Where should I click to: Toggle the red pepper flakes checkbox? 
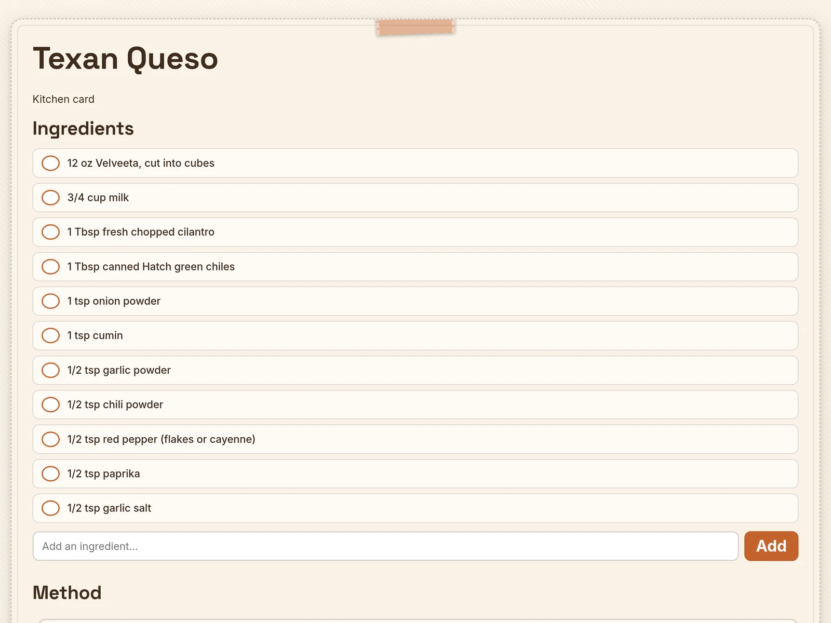tap(50, 439)
